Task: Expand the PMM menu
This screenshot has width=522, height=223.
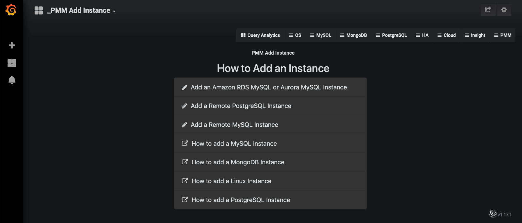Action: [503, 35]
